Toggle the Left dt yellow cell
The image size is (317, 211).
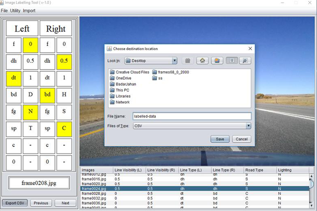point(14,79)
